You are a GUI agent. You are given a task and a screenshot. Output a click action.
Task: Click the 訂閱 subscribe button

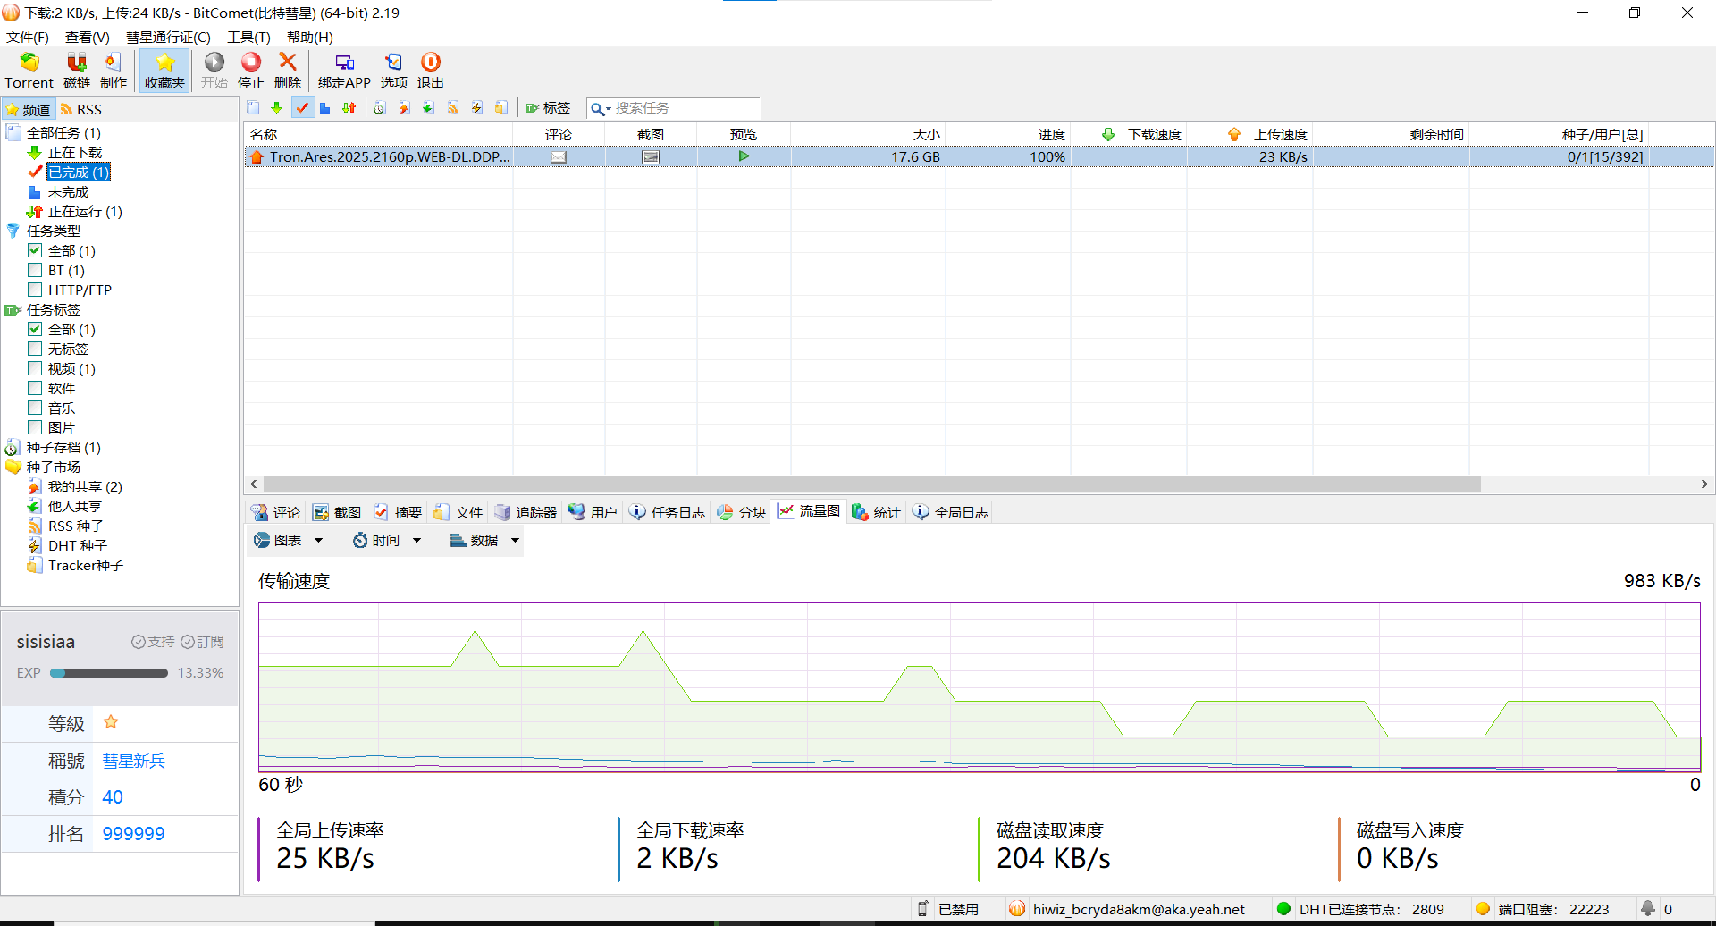coord(202,642)
